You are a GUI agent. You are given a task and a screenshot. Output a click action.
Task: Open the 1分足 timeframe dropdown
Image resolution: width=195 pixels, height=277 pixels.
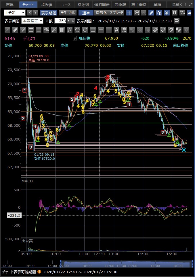pyautogui.click(x=15, y=13)
